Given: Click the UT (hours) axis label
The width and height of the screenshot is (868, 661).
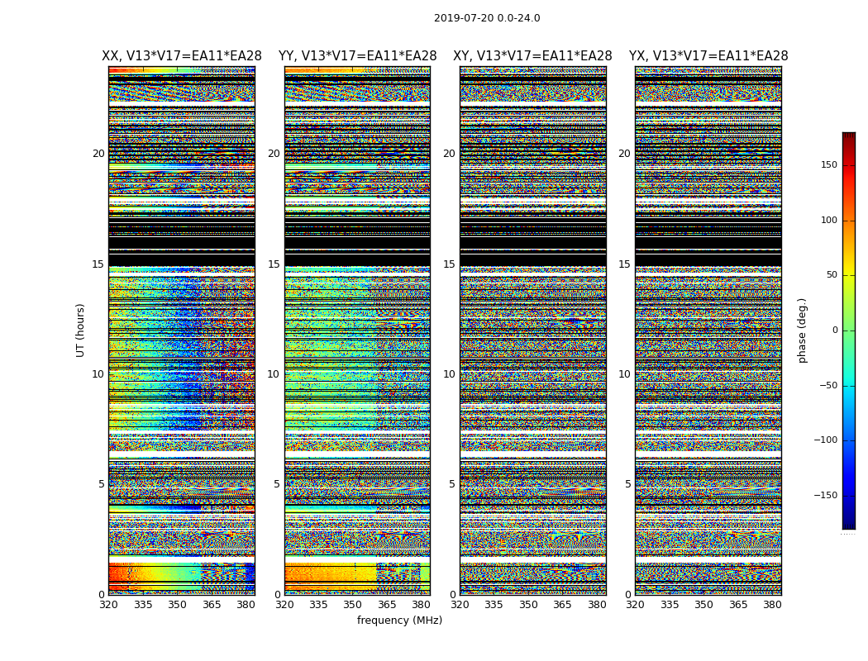Looking at the screenshot, I should (x=80, y=330).
